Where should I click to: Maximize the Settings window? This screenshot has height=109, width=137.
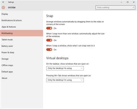127,2
